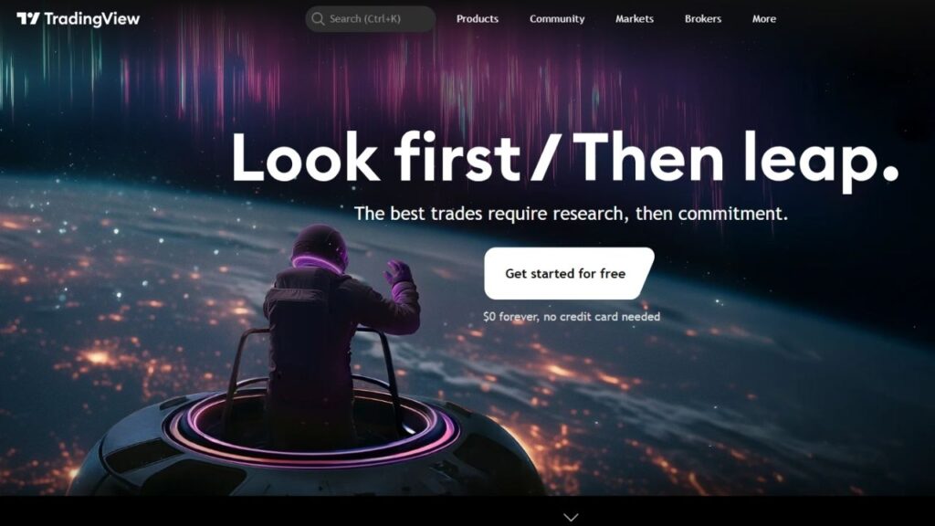Click the TradingView wordmark text
The height and width of the screenshot is (526, 935).
[x=92, y=19]
